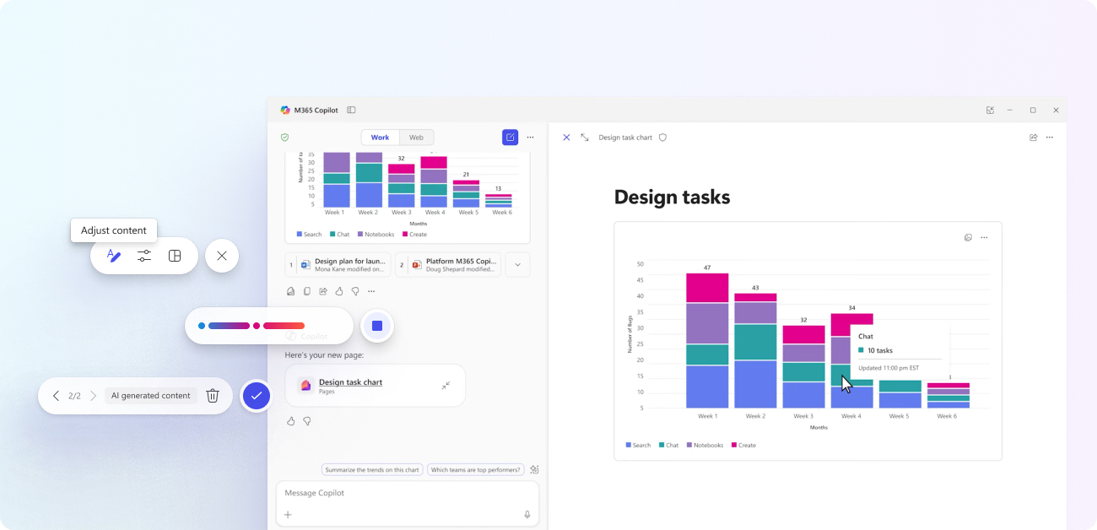The width and height of the screenshot is (1097, 530).
Task: Open the chat header more options menu
Action: [x=530, y=137]
